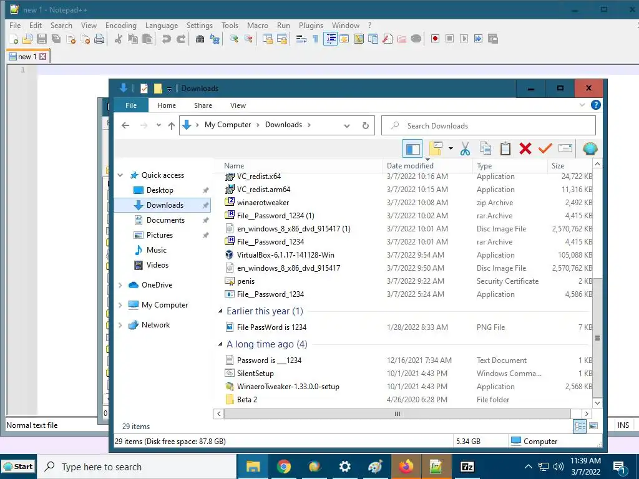Click the Zoom Out icon in Notepad++

click(248, 39)
